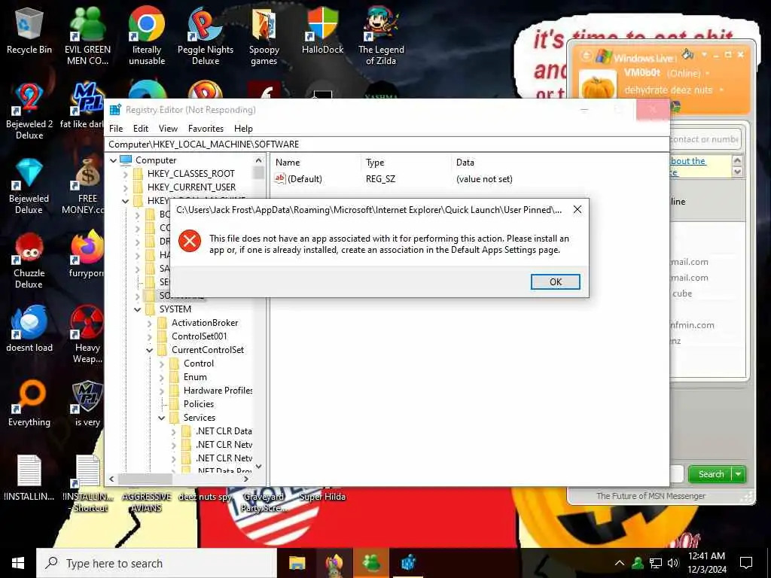Select the Policies key in the tree

(199, 404)
